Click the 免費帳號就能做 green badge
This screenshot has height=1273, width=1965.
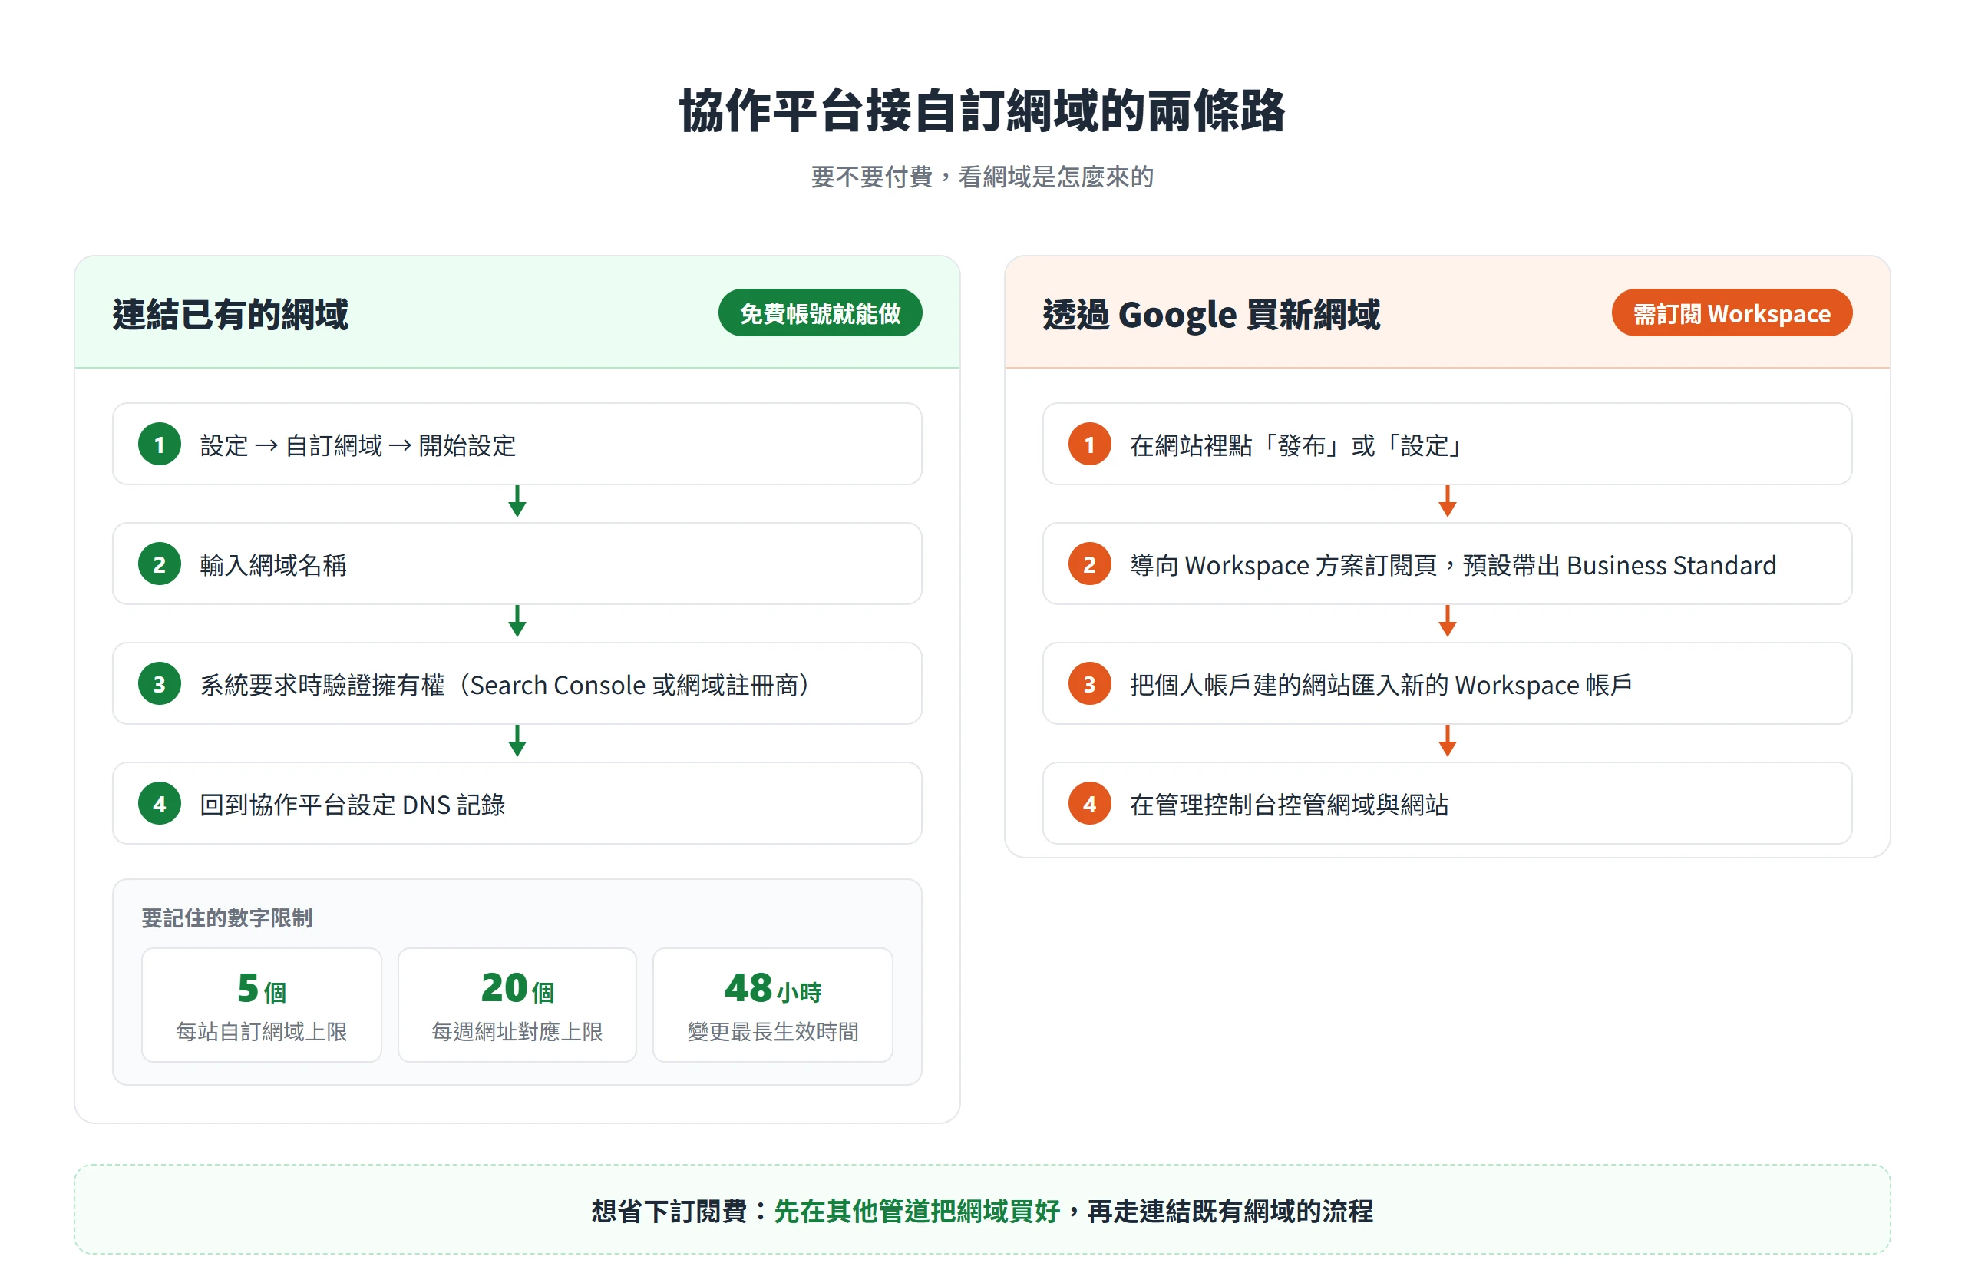tap(820, 313)
